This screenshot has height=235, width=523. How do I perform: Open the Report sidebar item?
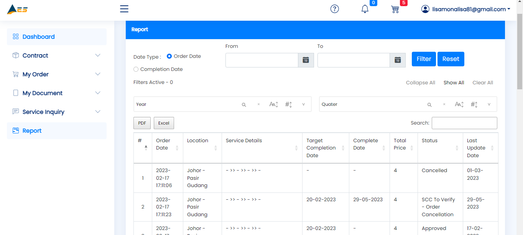tap(57, 131)
